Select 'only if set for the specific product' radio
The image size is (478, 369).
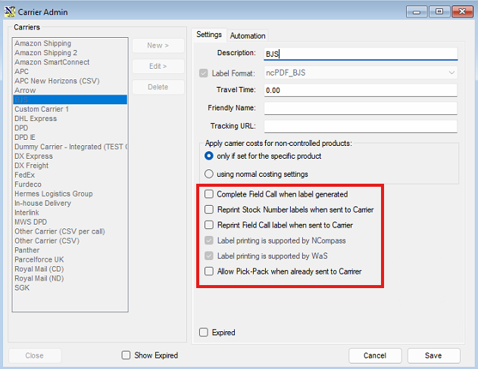[209, 156]
